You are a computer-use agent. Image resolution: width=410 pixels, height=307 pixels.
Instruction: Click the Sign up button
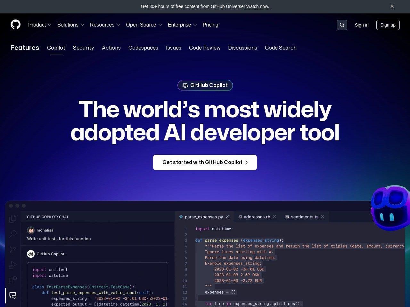click(388, 25)
